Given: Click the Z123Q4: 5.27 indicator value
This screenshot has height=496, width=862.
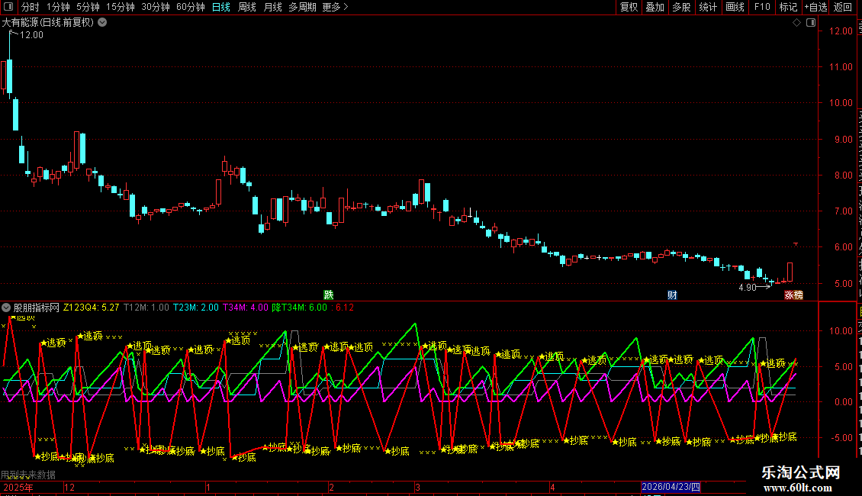Looking at the screenshot, I should click(x=92, y=308).
